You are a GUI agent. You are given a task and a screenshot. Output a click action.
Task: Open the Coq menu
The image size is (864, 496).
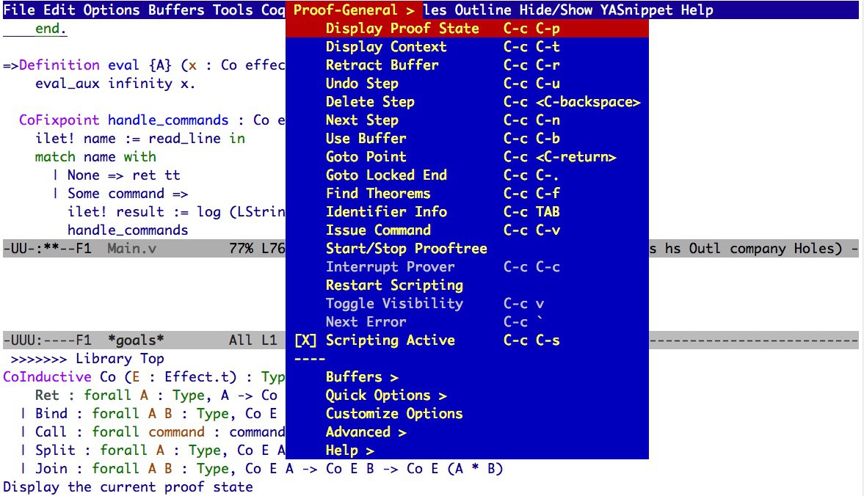(273, 10)
